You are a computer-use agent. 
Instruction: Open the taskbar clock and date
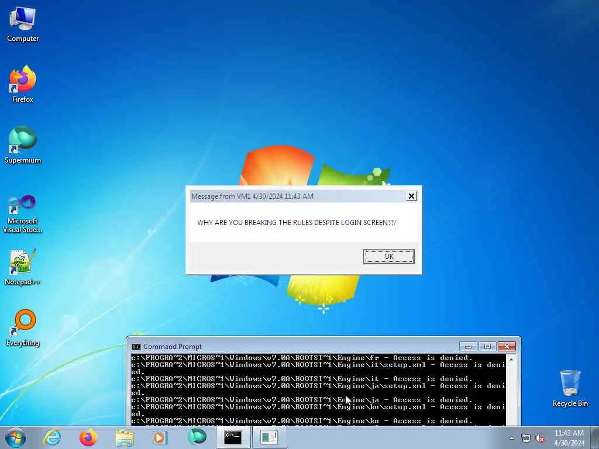pos(569,438)
